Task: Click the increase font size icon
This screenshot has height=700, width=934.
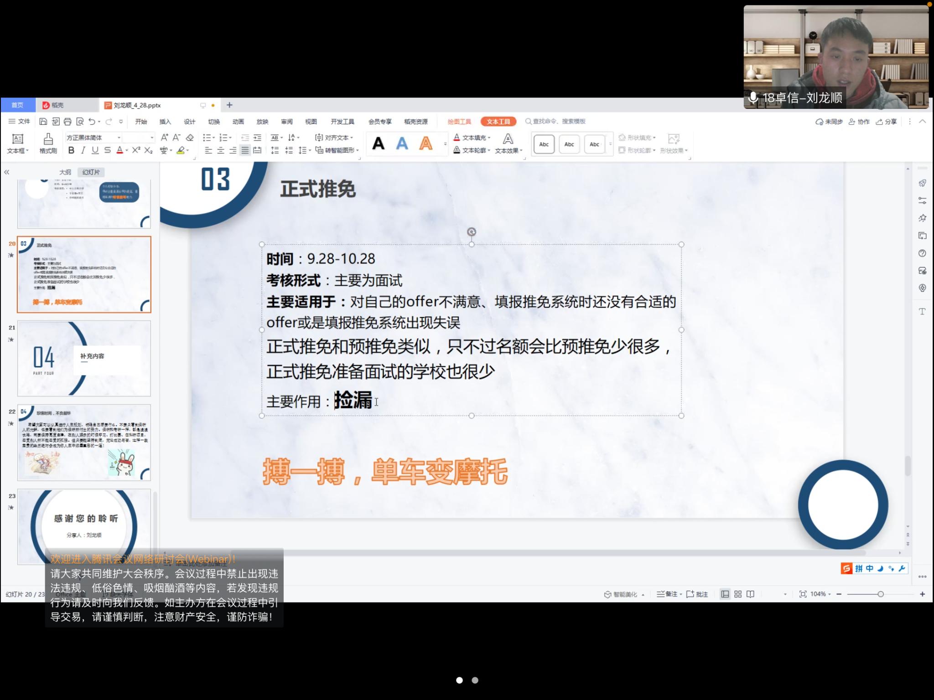Action: pos(165,138)
